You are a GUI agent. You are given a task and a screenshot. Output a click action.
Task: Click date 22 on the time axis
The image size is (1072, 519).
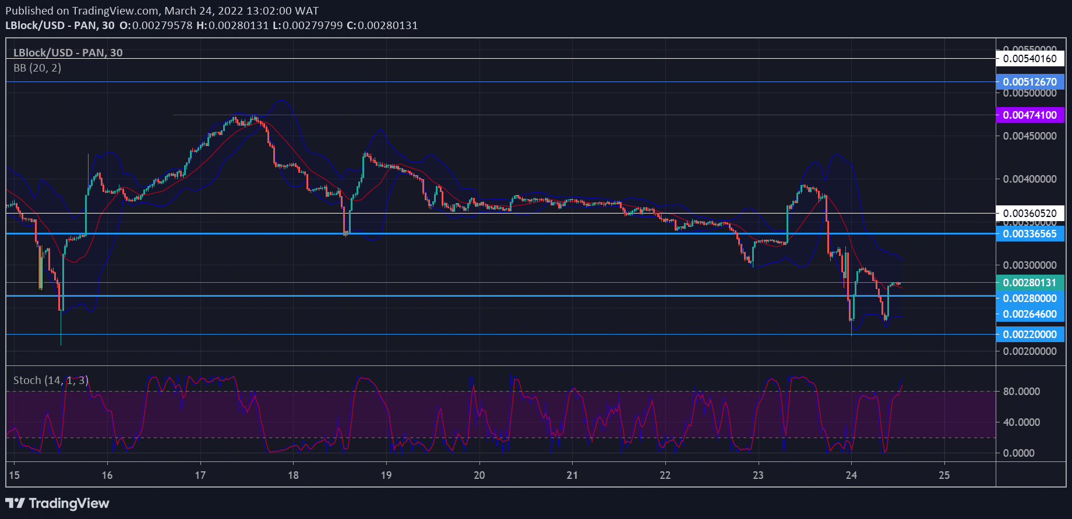[665, 475]
